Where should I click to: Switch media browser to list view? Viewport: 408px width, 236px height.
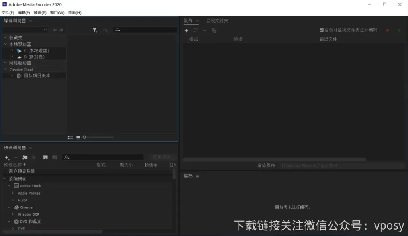pyautogui.click(x=70, y=137)
